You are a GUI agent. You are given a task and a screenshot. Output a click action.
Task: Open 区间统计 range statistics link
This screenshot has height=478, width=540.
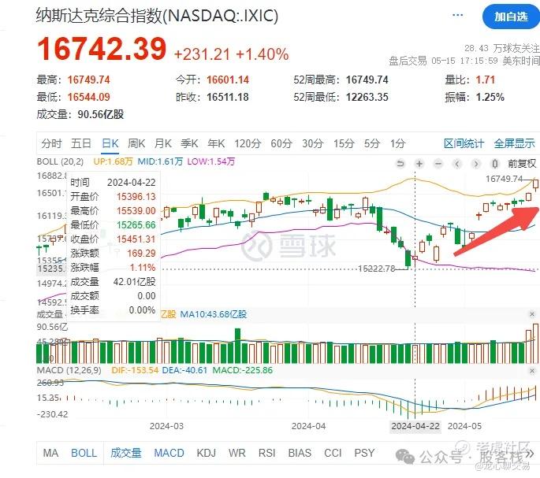(x=464, y=143)
